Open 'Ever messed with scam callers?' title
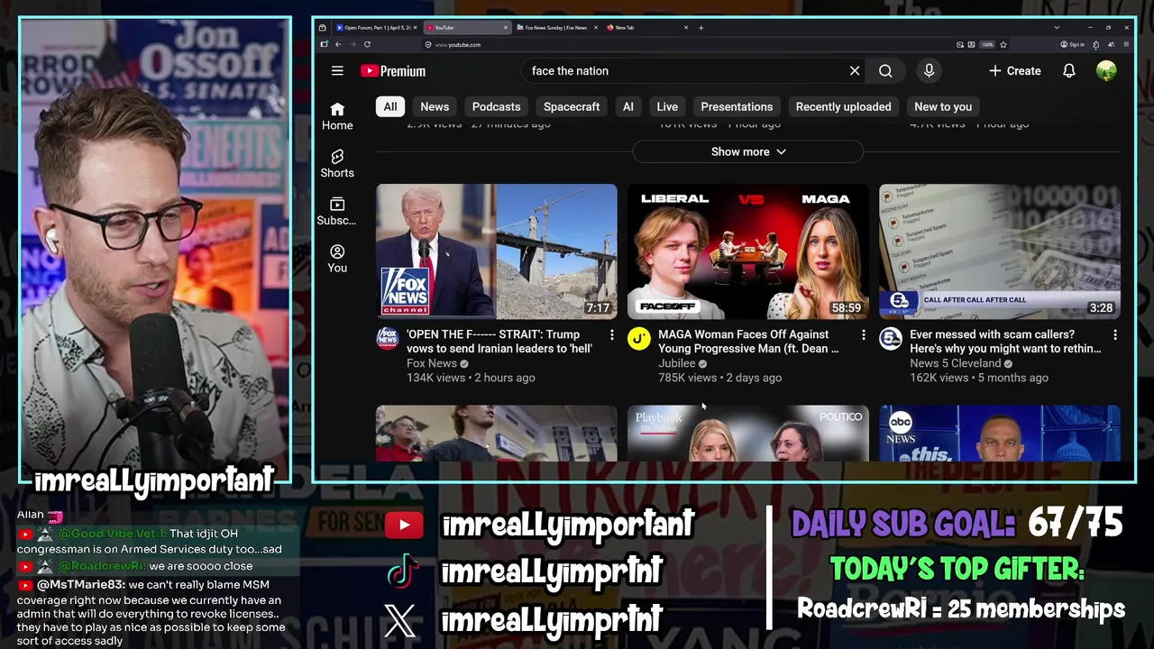 (1005, 342)
